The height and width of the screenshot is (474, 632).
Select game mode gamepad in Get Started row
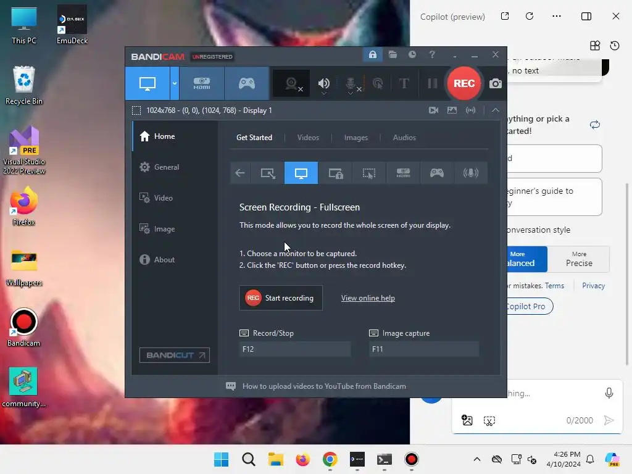[437, 173]
